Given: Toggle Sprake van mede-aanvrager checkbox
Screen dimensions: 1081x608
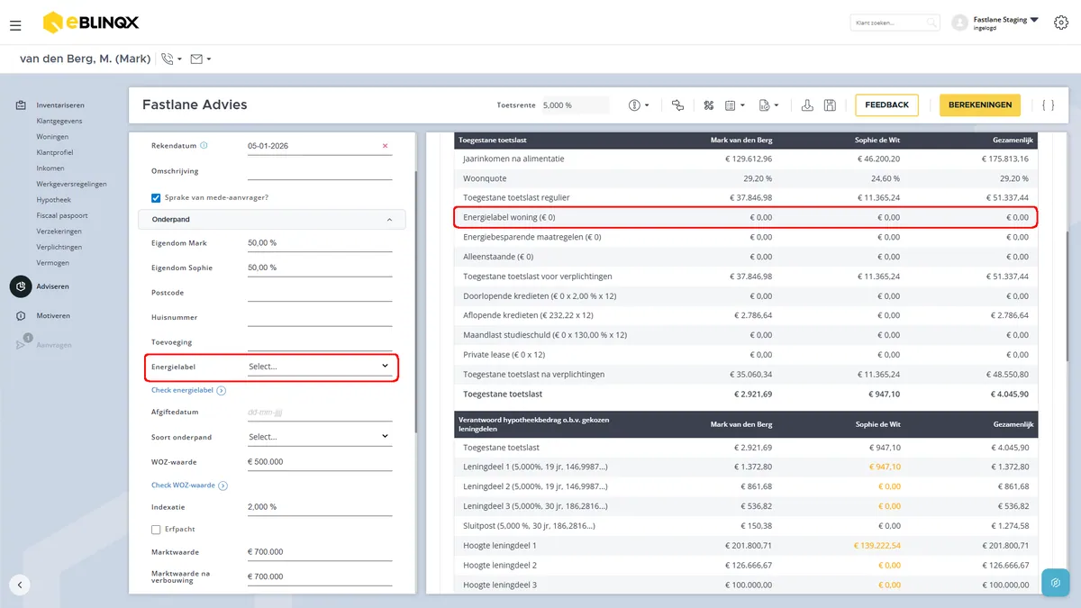Looking at the screenshot, I should click(156, 197).
